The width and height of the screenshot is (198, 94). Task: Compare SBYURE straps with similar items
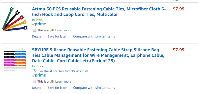coord(94,88)
